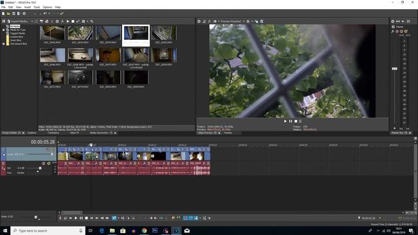Select the Normal Edit tool in the timeline toolbar

click(114, 218)
